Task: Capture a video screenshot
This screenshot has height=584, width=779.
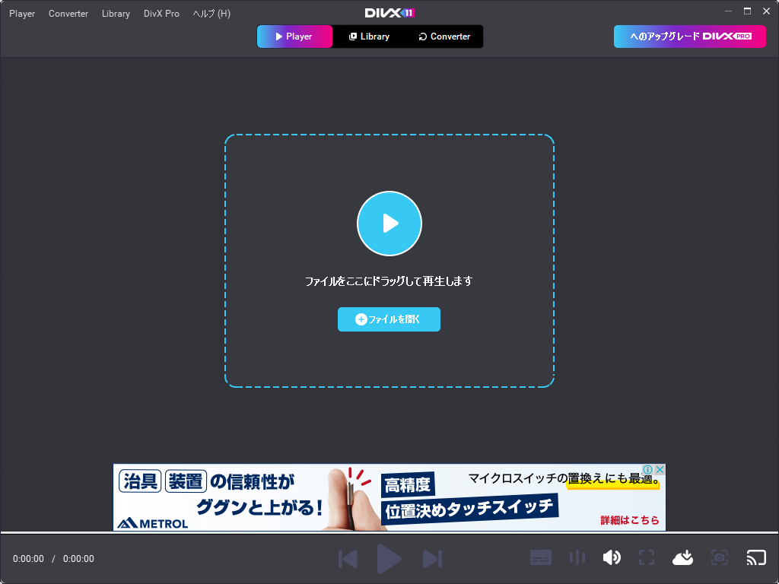Action: click(720, 557)
